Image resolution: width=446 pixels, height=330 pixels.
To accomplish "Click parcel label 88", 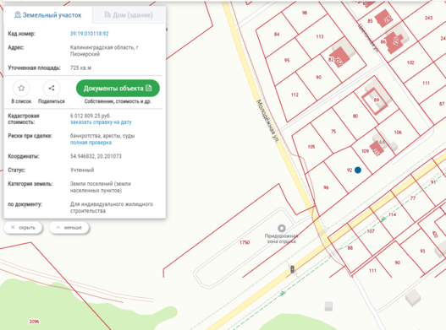I will (x=350, y=248).
